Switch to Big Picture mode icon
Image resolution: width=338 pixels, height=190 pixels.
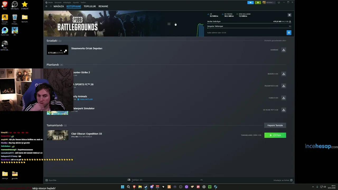(279, 2)
